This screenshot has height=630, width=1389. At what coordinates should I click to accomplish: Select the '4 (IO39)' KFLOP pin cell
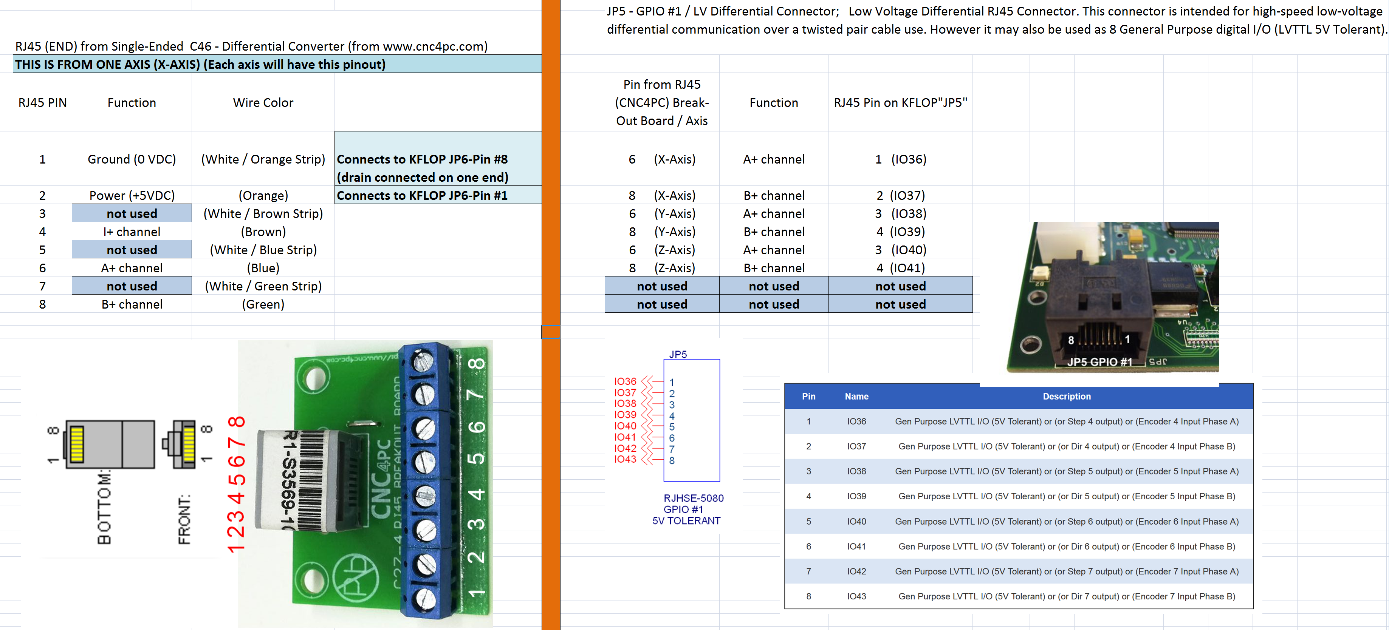(900, 232)
